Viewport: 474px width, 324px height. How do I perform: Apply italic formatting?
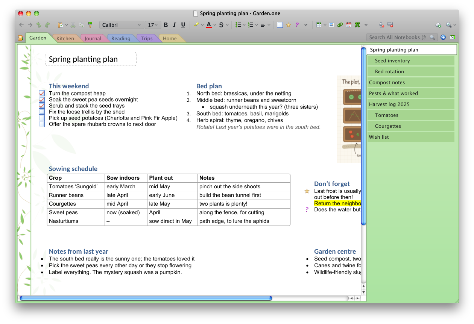[x=174, y=25]
